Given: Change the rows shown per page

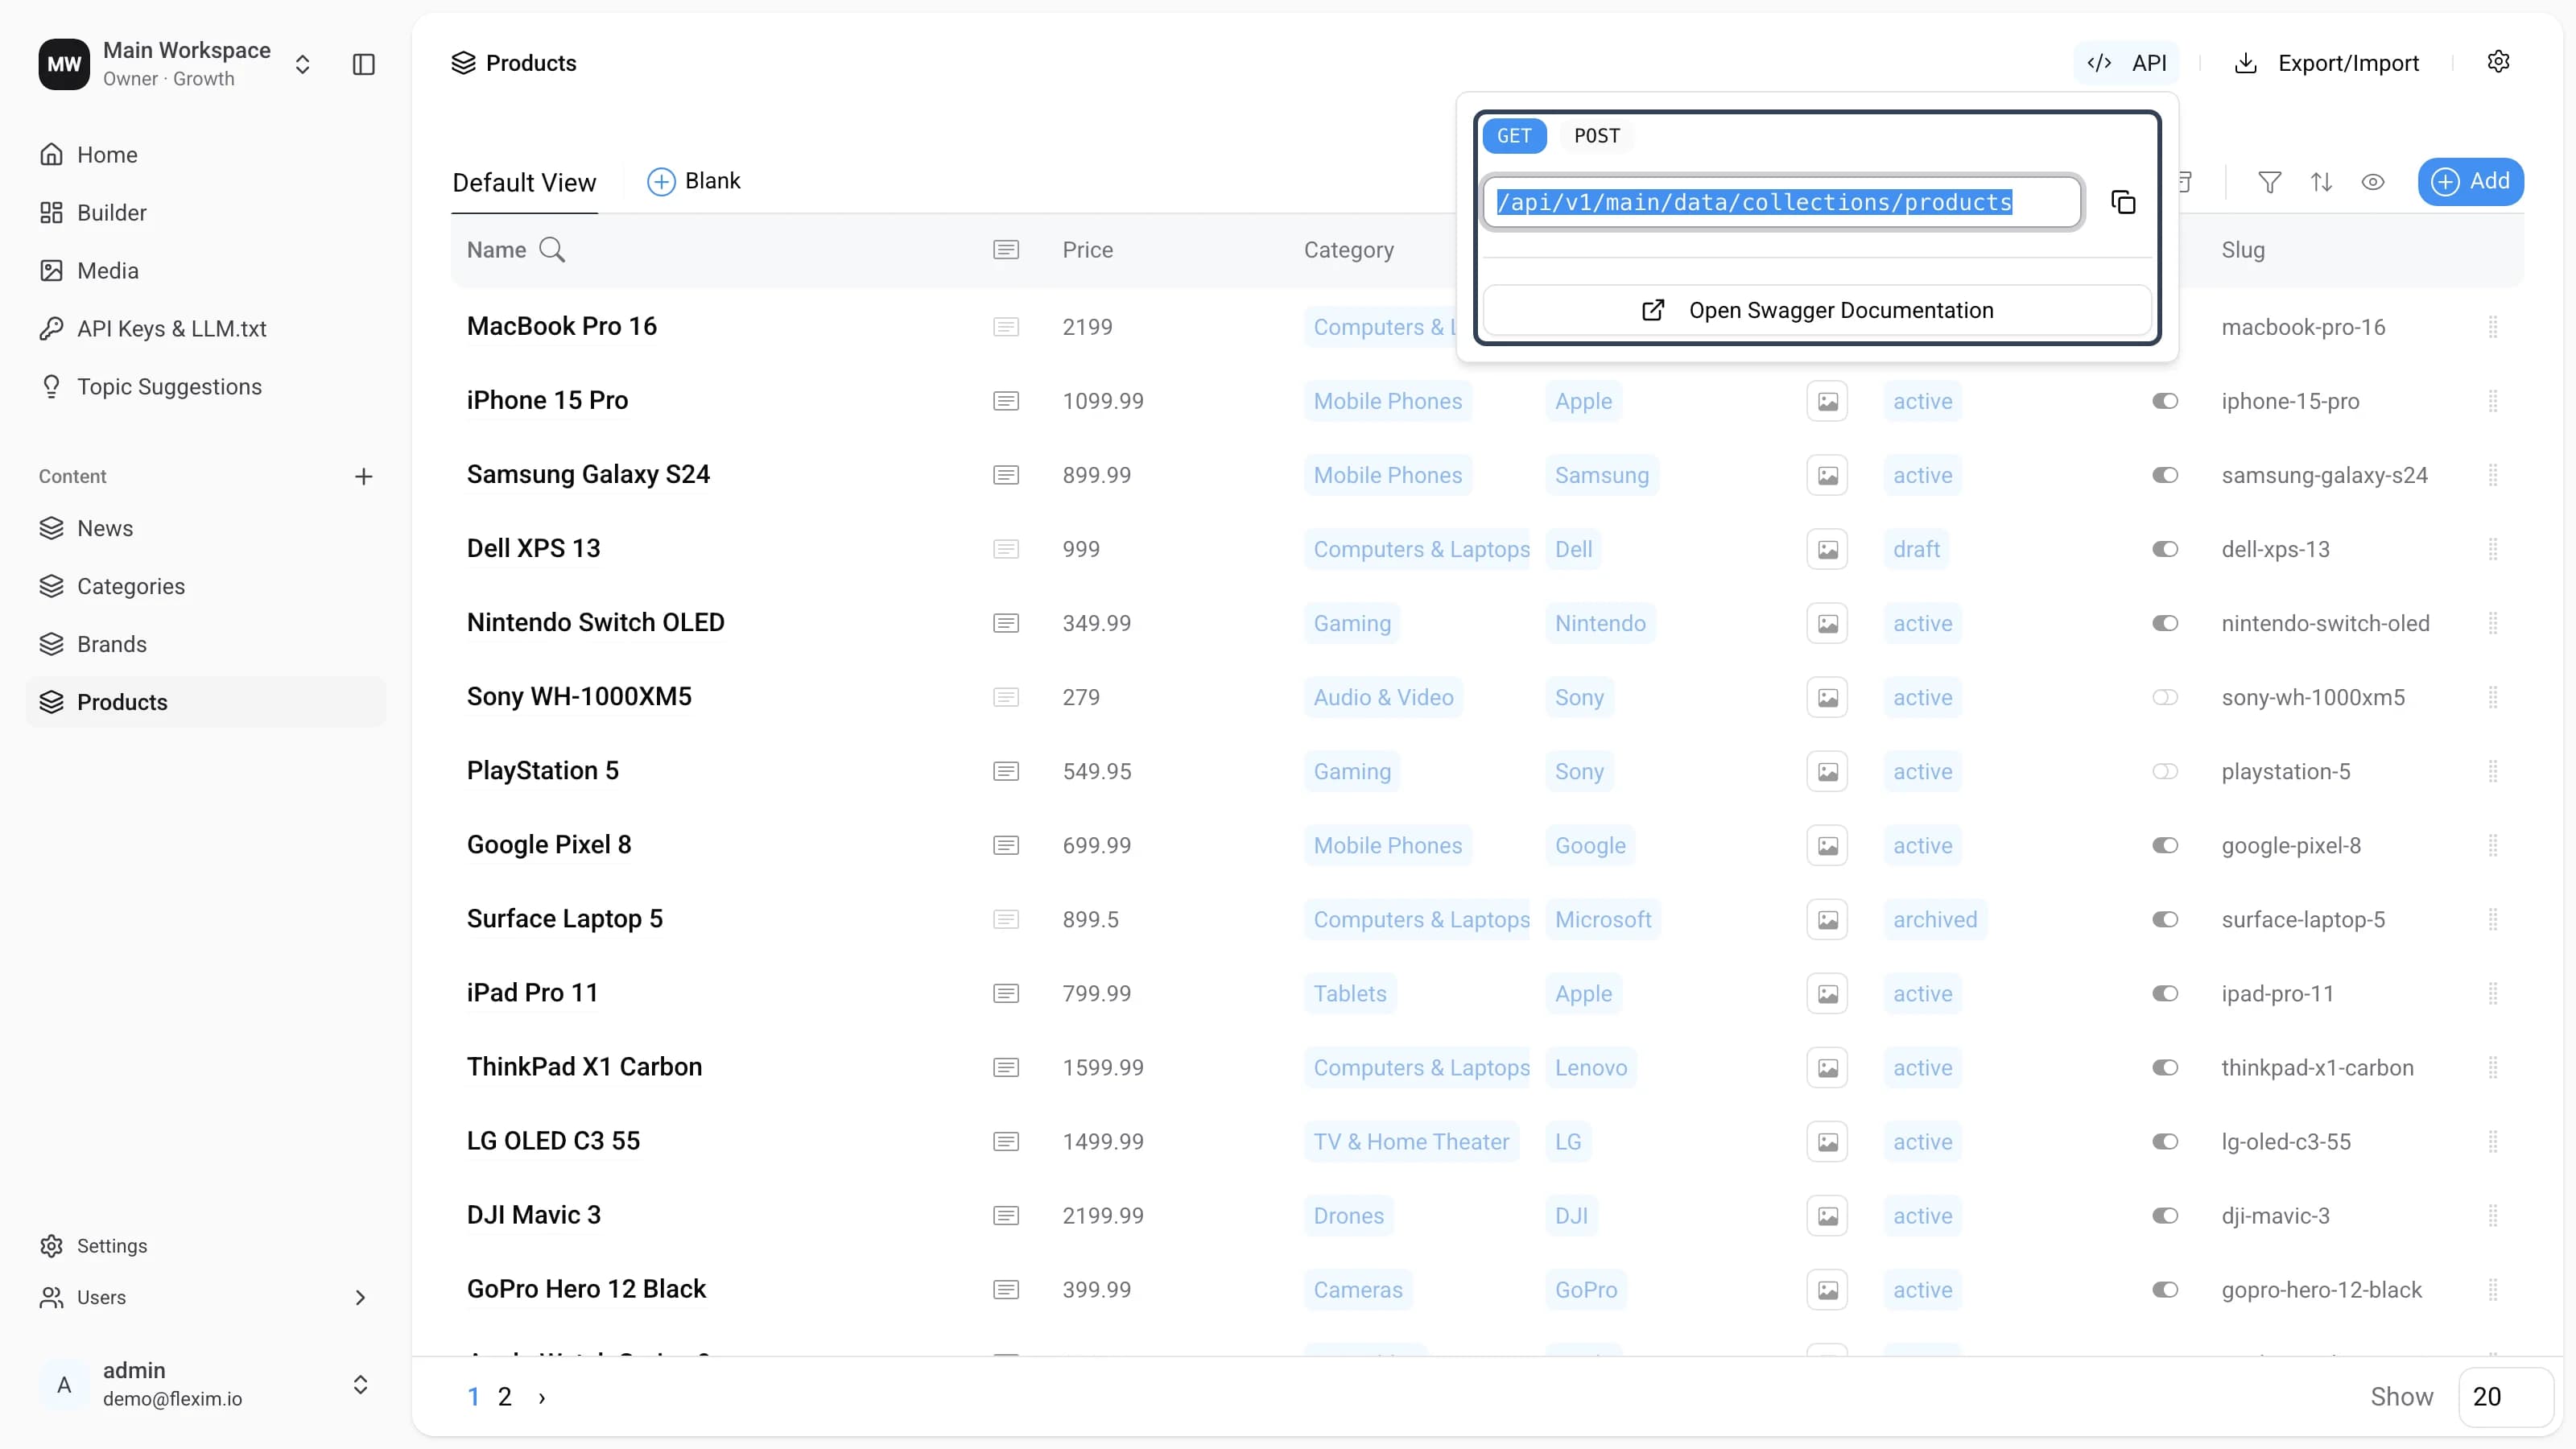Looking at the screenshot, I should point(2505,1396).
